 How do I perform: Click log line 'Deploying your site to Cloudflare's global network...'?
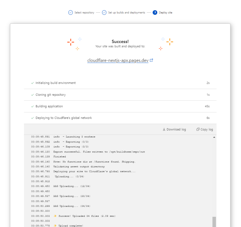pos(94,171)
